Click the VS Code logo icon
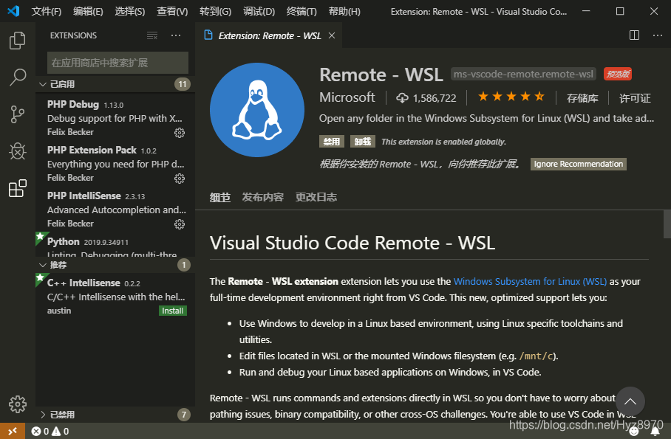Viewport: 671px width, 439px height. (13, 11)
